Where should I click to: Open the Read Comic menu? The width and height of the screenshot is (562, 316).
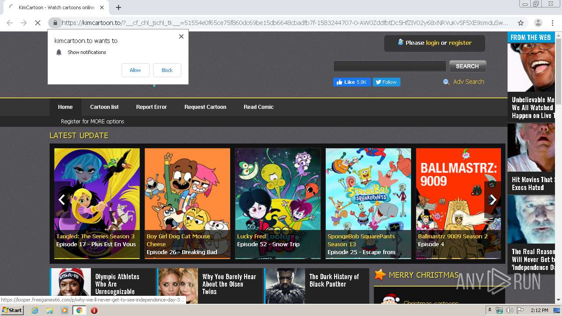(x=259, y=107)
